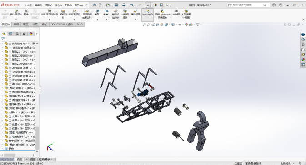The height and width of the screenshot is (165, 306).
Task: Click the New document icon
Action: [100, 5]
